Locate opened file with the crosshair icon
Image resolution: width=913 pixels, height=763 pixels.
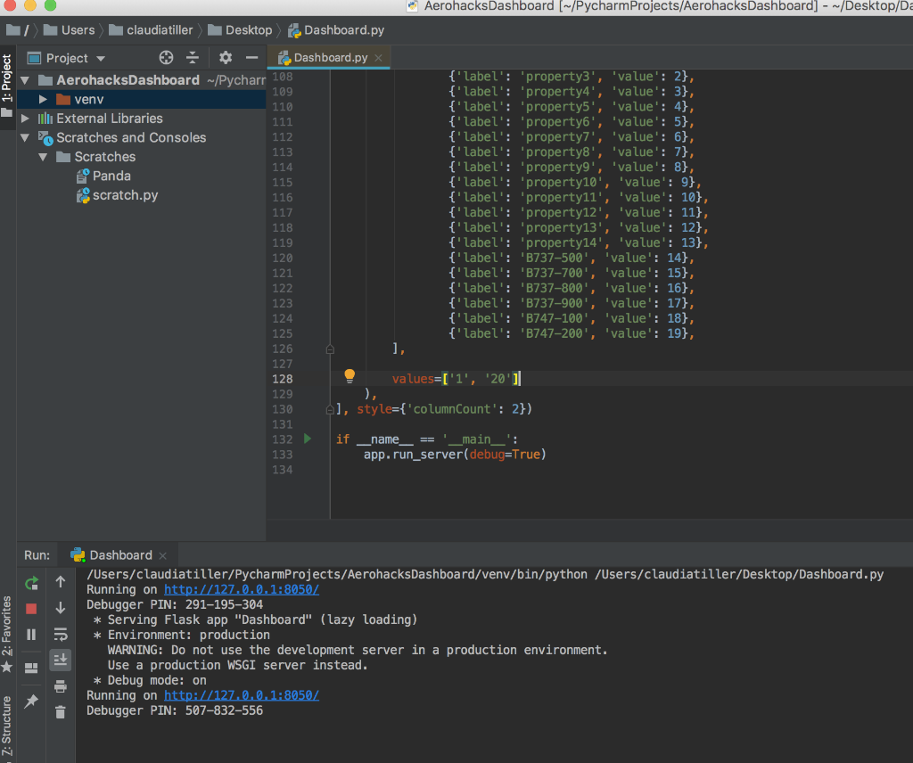pos(166,57)
